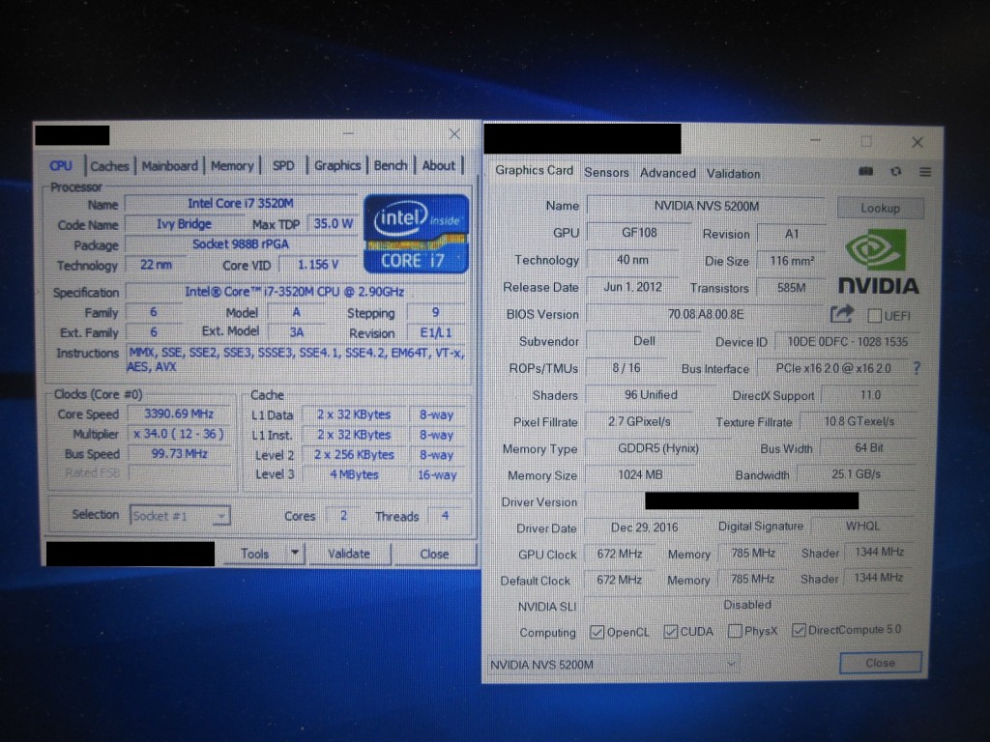
Task: Click the NVIDIA SLI value Disabled
Action: point(747,605)
